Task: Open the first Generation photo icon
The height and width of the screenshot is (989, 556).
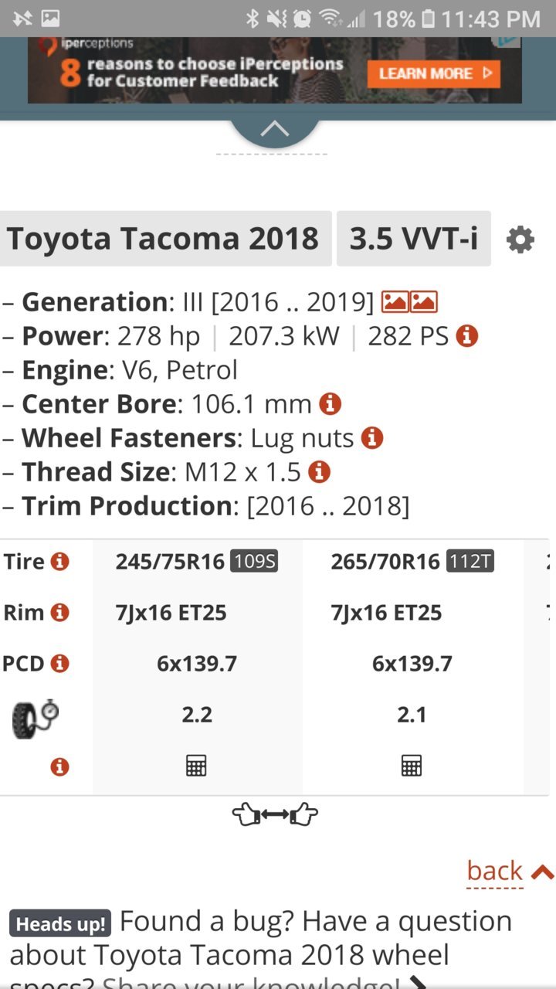Action: [x=395, y=302]
